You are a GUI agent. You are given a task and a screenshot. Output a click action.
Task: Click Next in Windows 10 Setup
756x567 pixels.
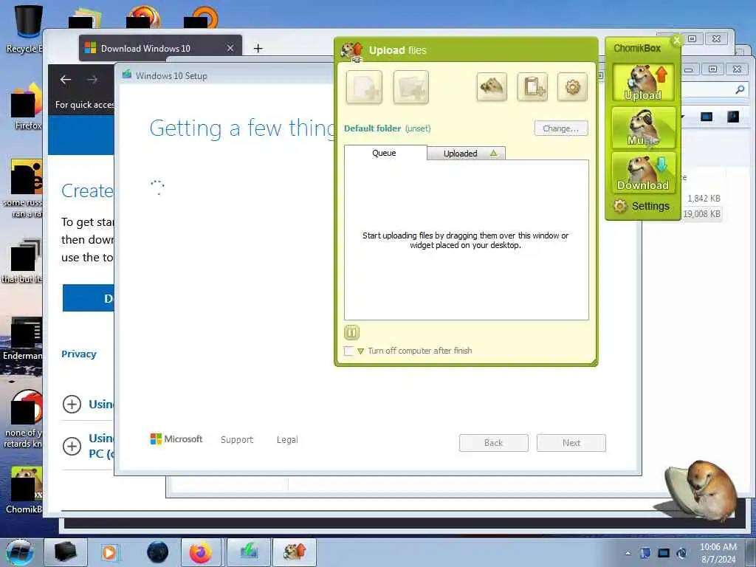[571, 443]
